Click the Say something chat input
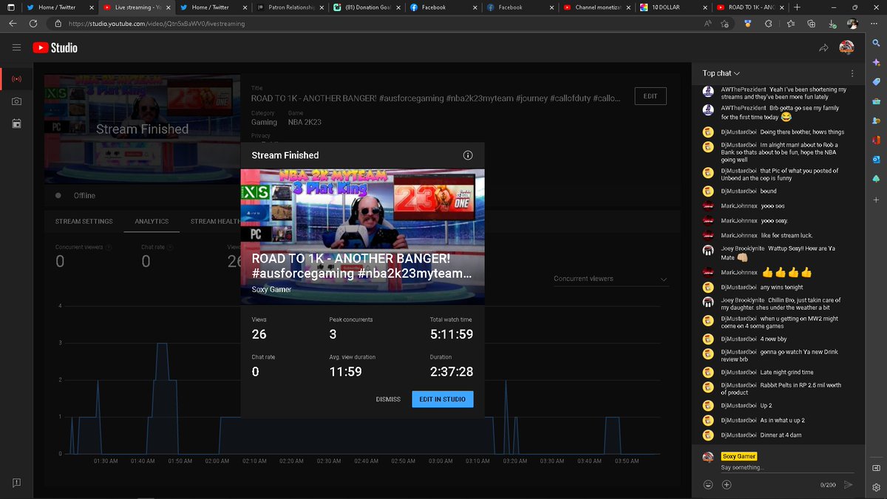This screenshot has height=499, width=887. [786, 468]
